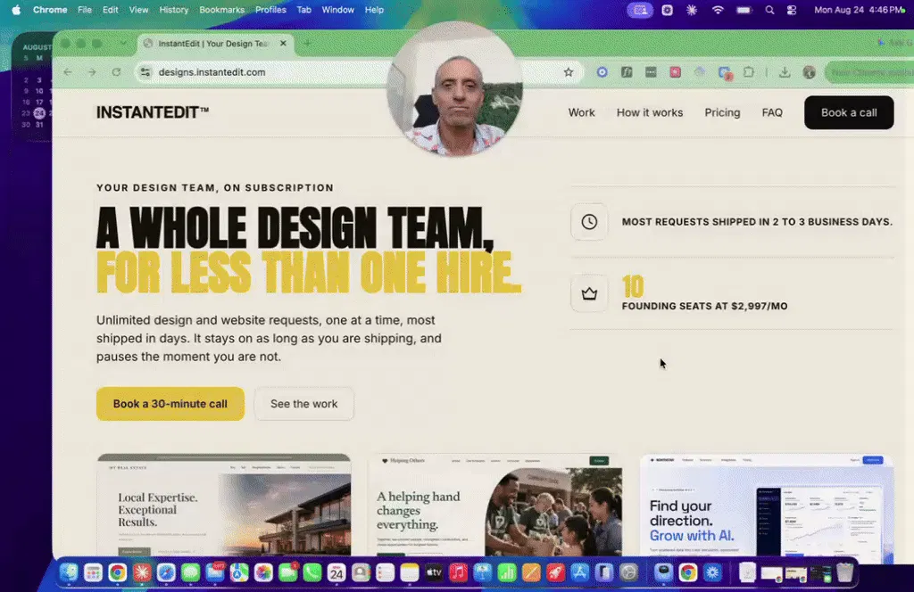Click the See the work button
914x592 pixels.
(303, 403)
